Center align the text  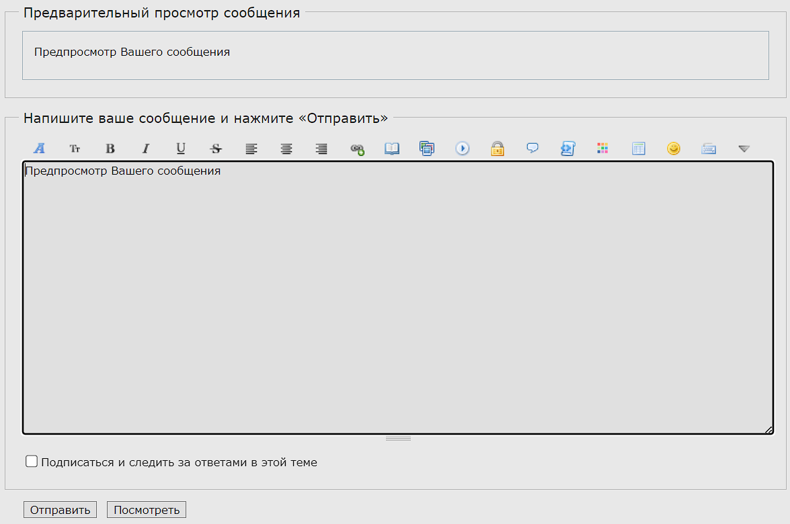coord(286,148)
